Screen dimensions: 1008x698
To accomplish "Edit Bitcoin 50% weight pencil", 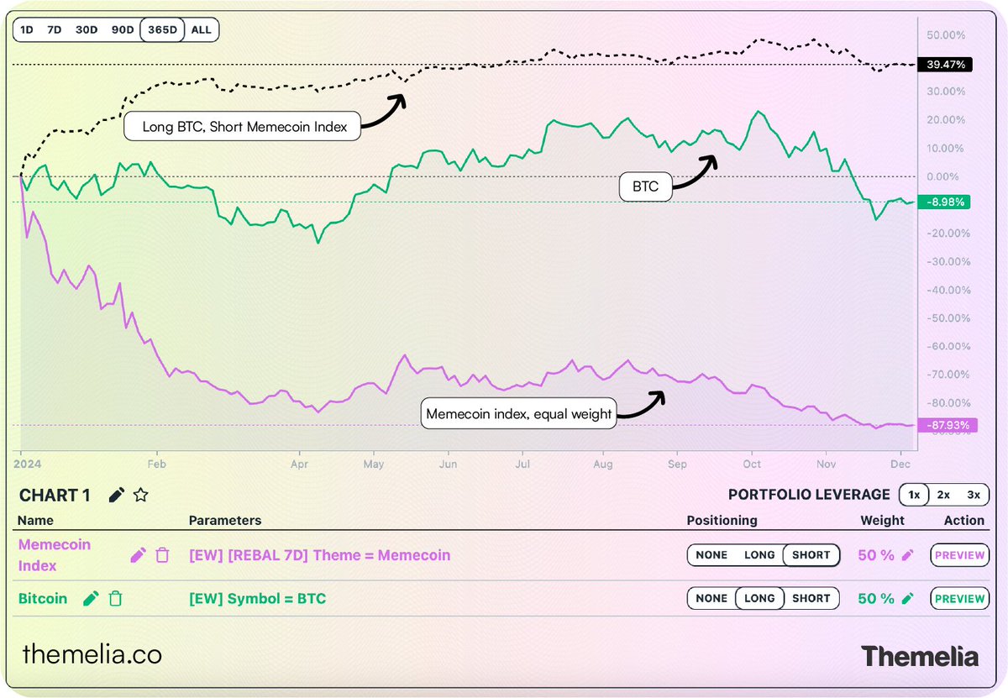I will point(907,599).
